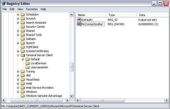Click the Visual Basic folder icon

(22, 80)
